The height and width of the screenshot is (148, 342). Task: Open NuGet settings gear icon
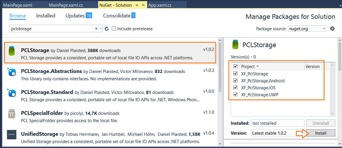click(x=332, y=28)
